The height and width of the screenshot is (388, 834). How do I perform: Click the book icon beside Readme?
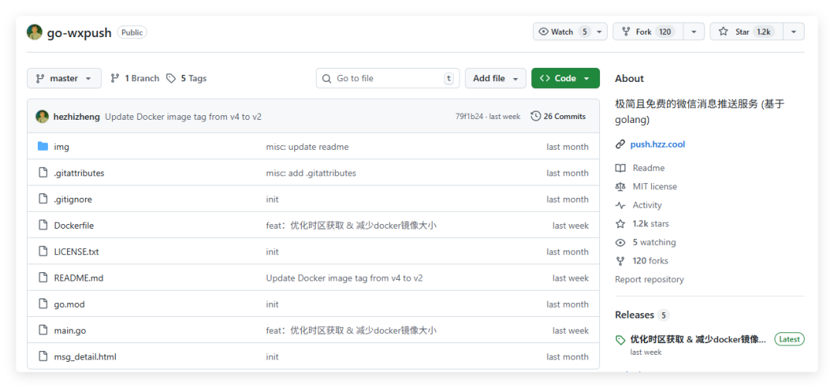[620, 168]
